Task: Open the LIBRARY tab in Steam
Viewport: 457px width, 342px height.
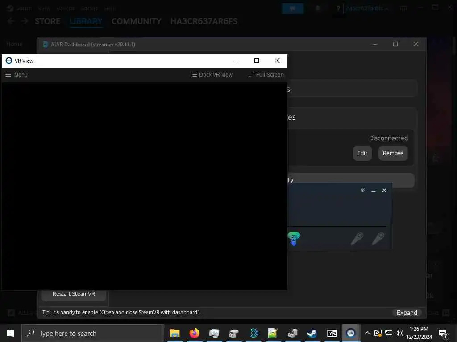Action: point(86,21)
